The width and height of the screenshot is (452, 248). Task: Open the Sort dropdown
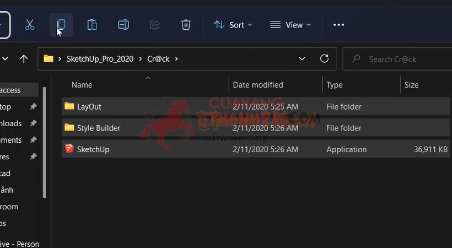[233, 25]
